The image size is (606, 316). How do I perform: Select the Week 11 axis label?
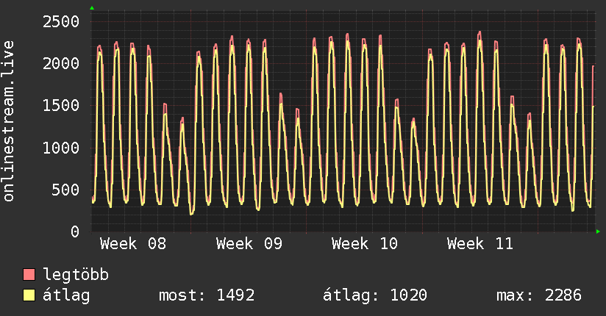tap(481, 244)
